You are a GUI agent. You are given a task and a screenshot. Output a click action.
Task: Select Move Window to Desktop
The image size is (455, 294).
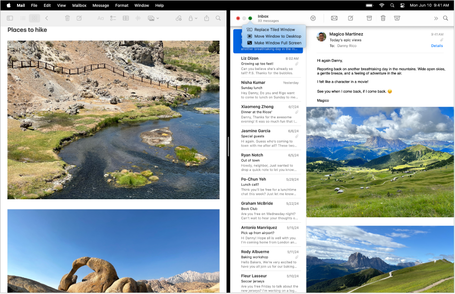(x=277, y=36)
